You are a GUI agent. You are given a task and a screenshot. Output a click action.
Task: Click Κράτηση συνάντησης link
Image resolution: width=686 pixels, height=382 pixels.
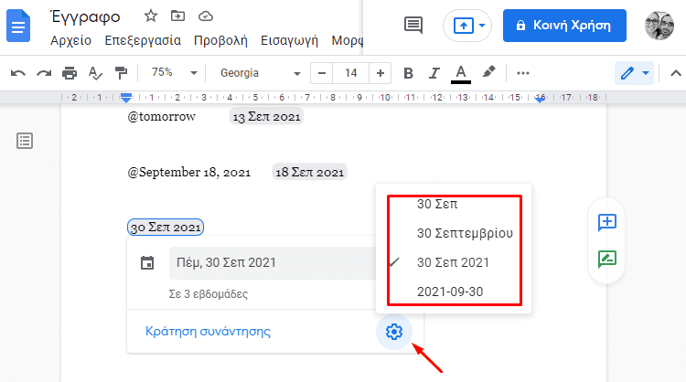click(x=208, y=332)
